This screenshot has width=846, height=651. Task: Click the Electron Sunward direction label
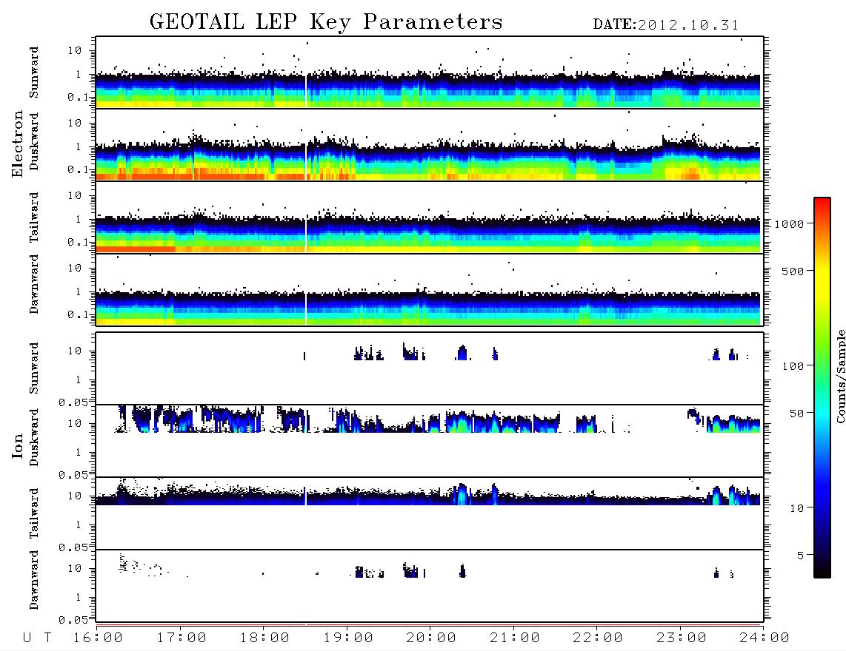[x=34, y=72]
